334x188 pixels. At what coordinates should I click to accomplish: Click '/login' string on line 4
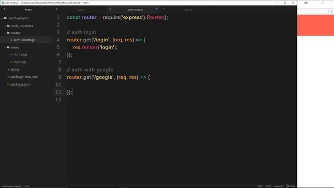pyautogui.click(x=101, y=40)
